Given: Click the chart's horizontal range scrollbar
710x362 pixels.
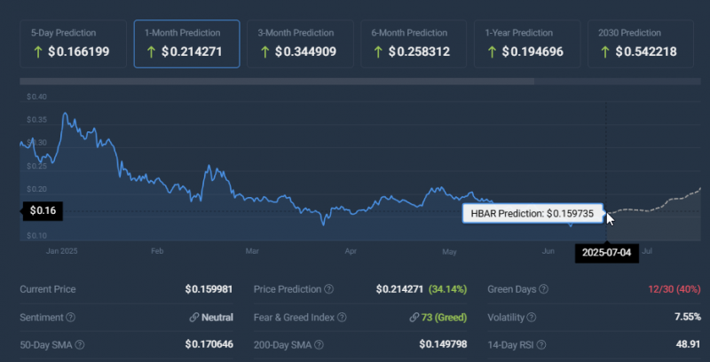Looking at the screenshot, I should coord(275,84).
